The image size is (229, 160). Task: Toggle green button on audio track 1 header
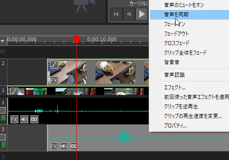(3, 118)
